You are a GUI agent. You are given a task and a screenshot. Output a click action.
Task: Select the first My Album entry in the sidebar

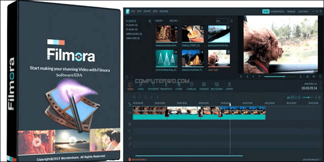pos(131,21)
